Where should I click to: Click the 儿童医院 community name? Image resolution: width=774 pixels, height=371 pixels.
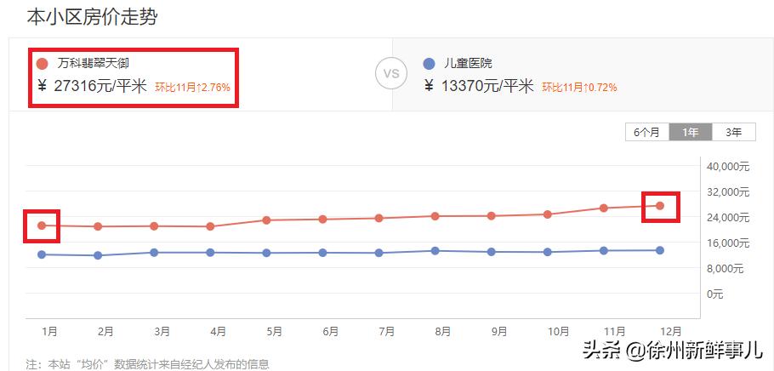468,64
